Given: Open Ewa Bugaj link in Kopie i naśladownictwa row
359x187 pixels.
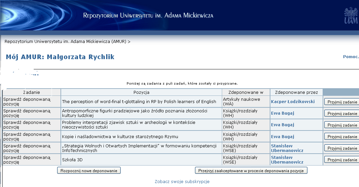Looking at the screenshot, I should (x=283, y=137).
